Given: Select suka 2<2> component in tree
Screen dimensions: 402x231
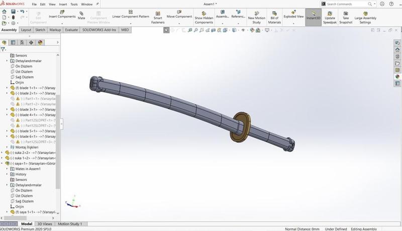Looking at the screenshot, I should pos(30,152).
